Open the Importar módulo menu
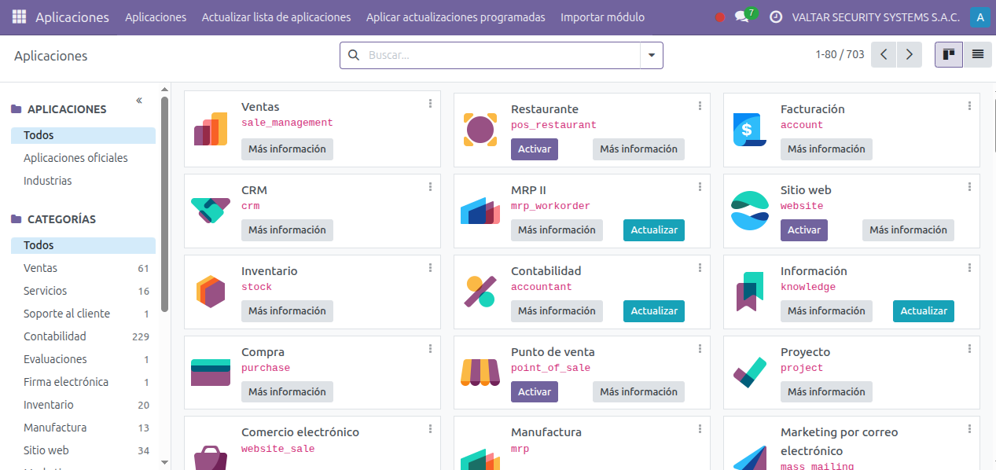 click(602, 17)
